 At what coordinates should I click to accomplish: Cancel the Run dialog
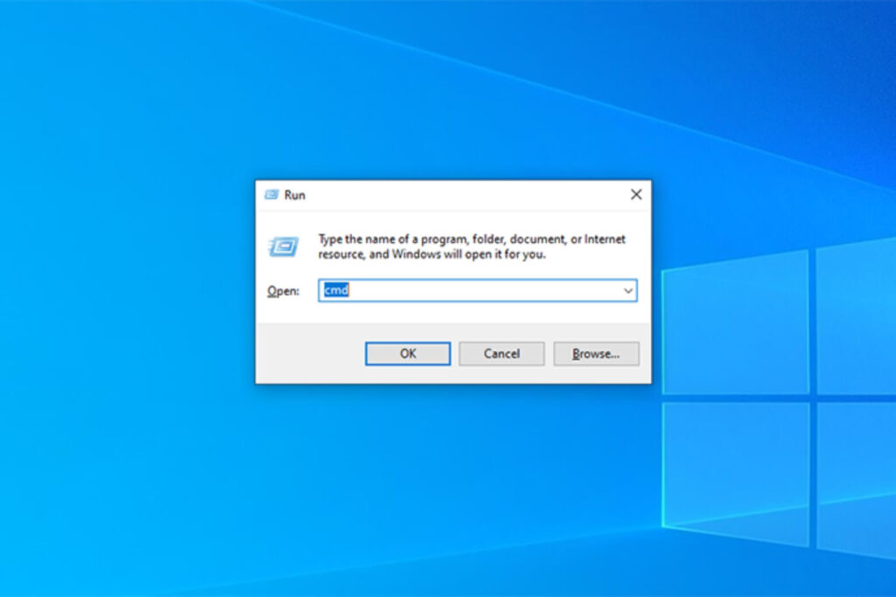click(500, 353)
